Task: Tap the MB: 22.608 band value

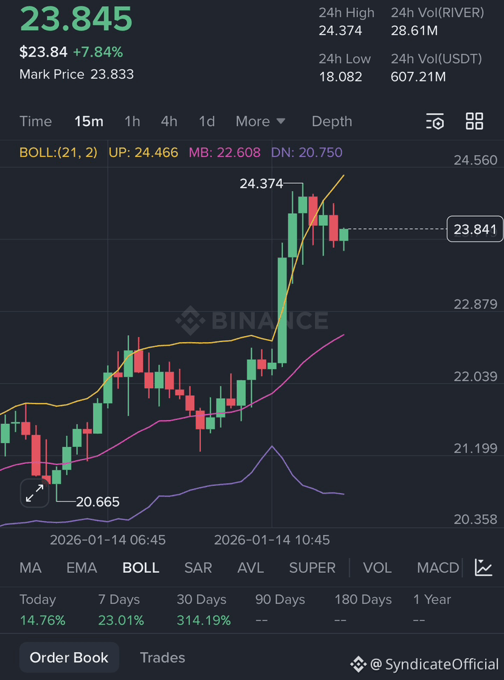Action: pyautogui.click(x=225, y=152)
